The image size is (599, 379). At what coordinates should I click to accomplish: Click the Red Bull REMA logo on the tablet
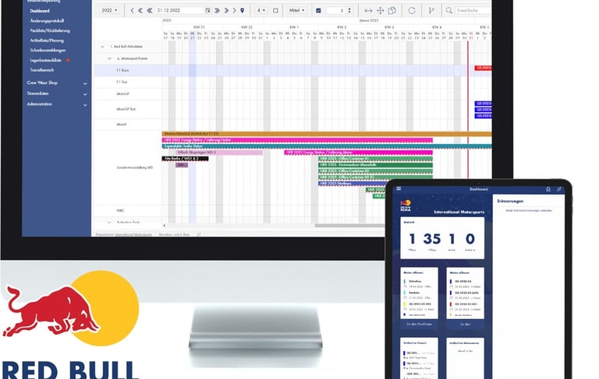[x=406, y=205]
